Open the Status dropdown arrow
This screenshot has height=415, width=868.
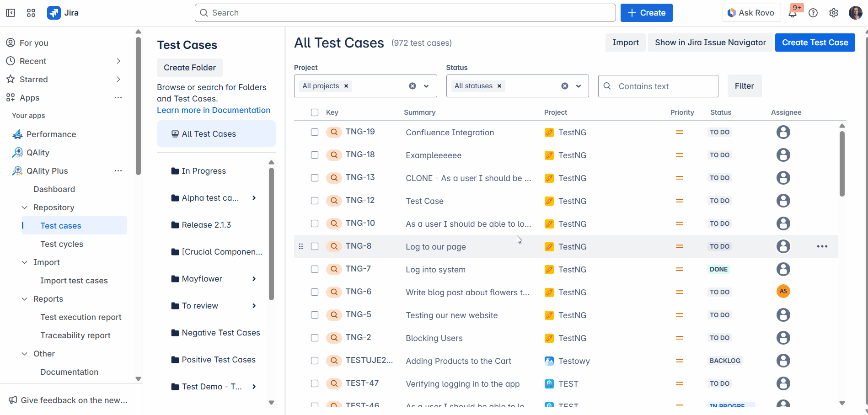tap(579, 86)
